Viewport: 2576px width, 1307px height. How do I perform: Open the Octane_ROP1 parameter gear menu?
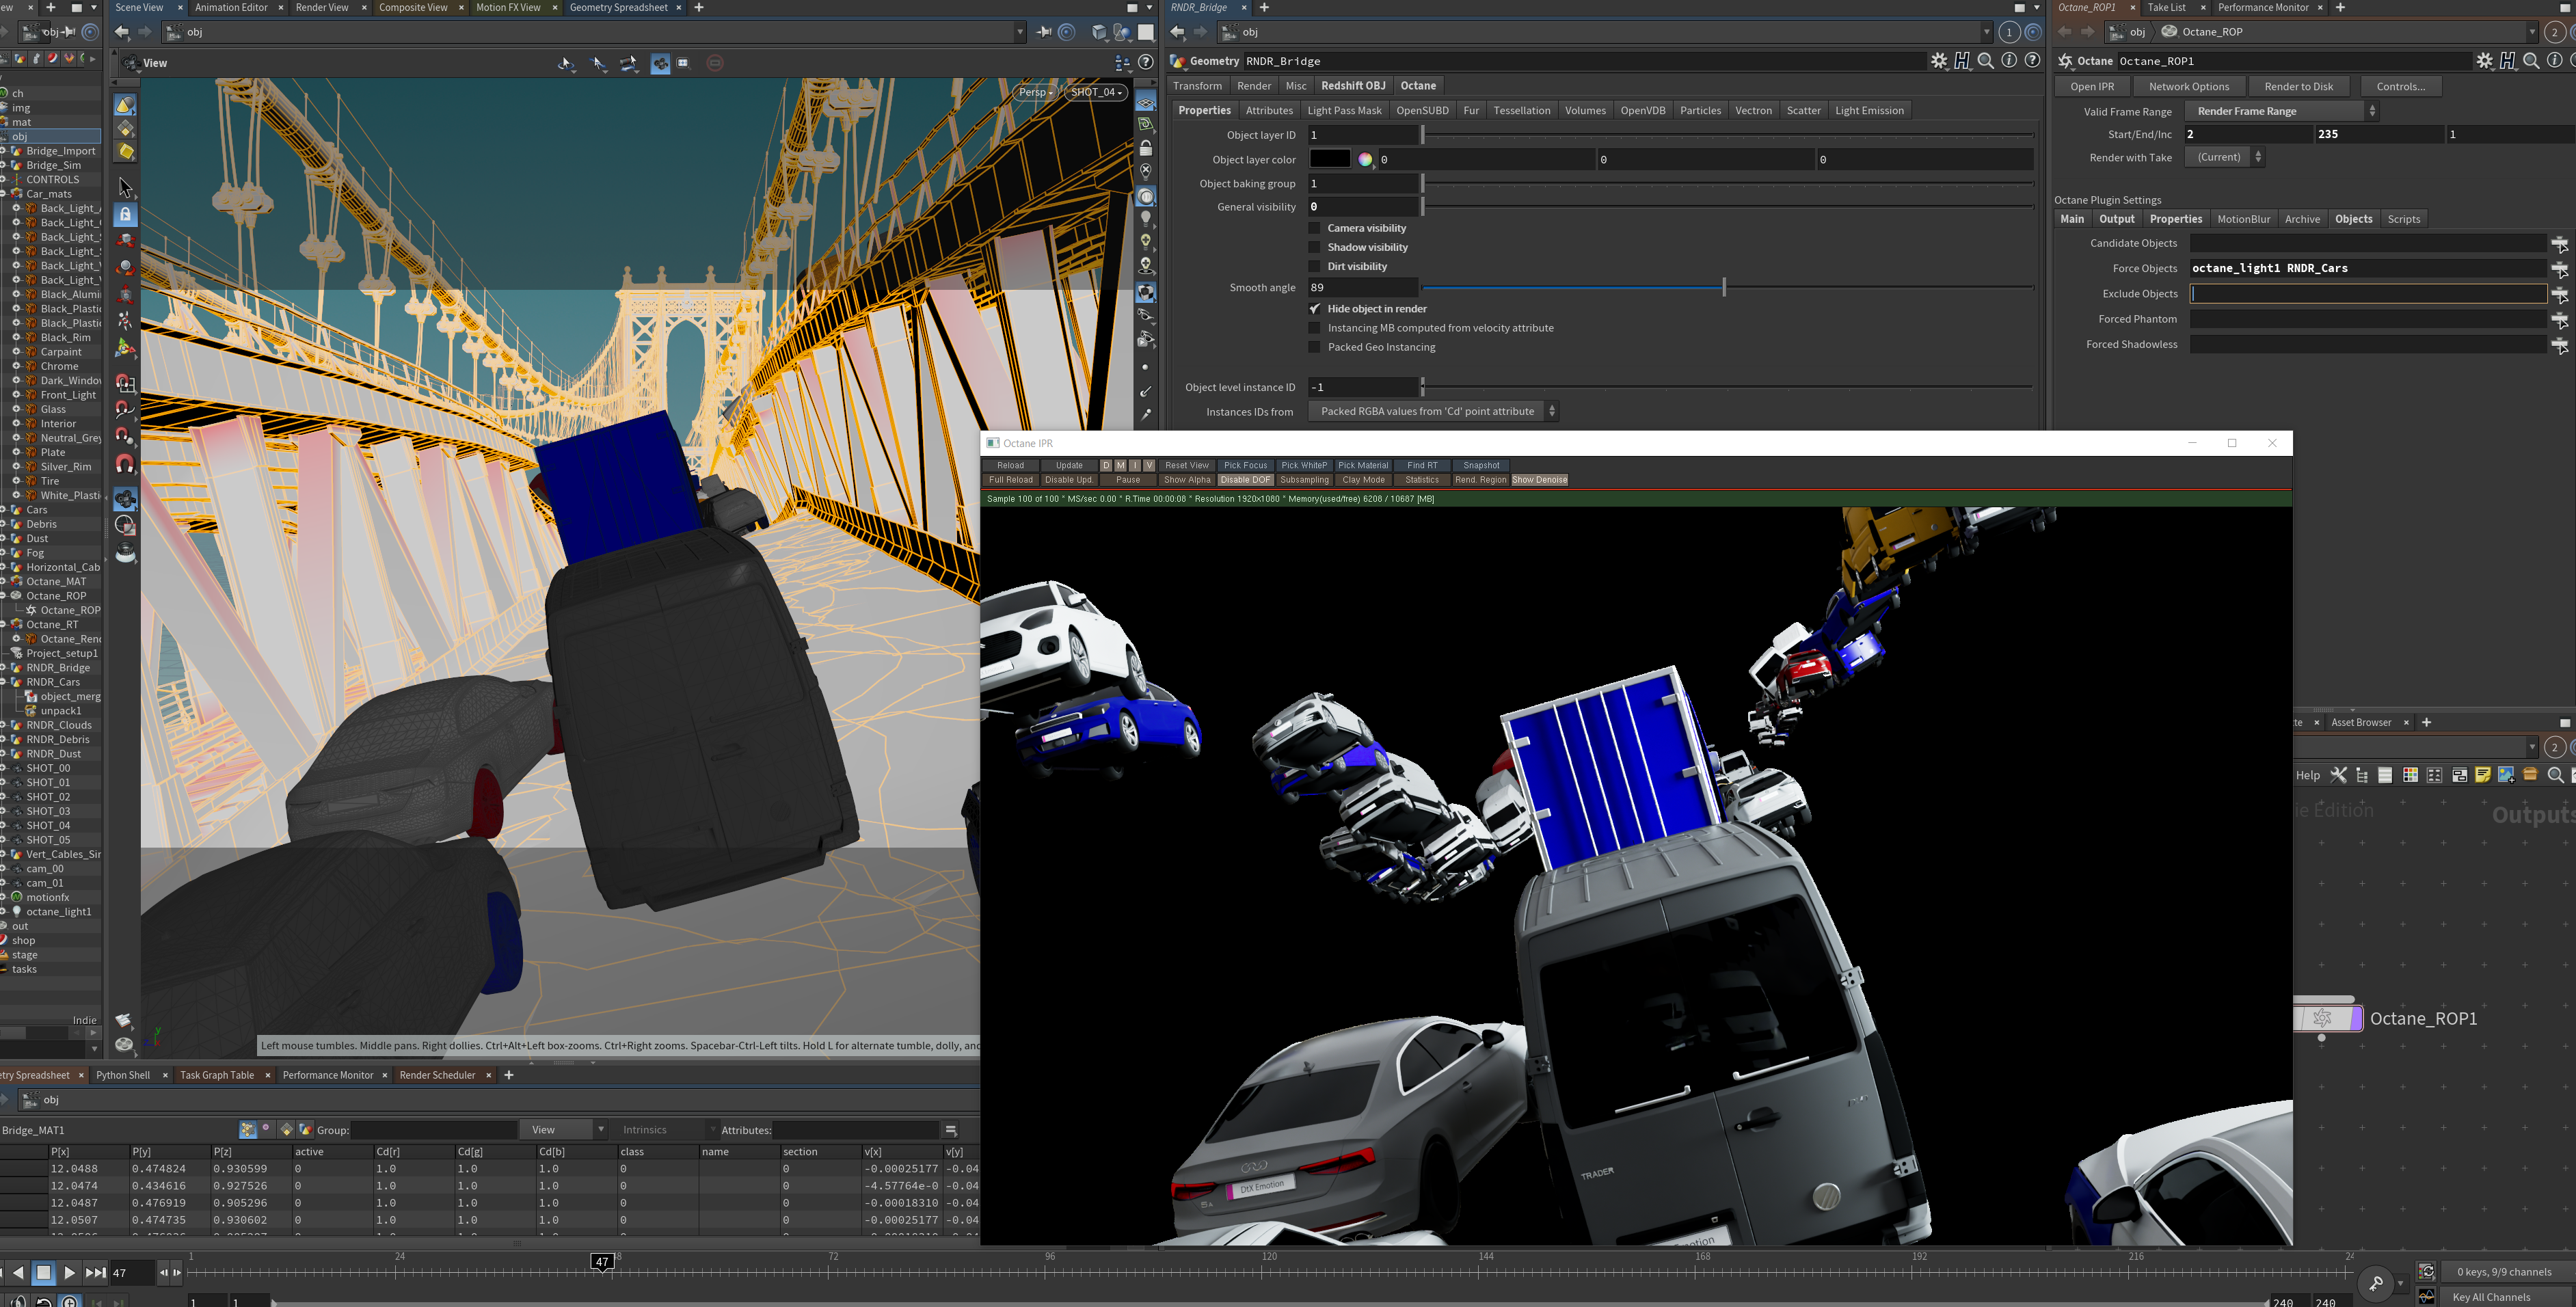click(2484, 61)
